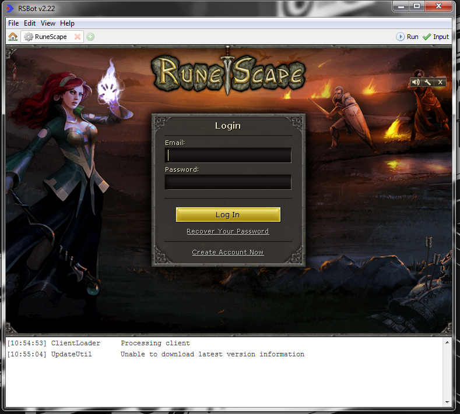Open game settings wrench icon

[x=428, y=82]
